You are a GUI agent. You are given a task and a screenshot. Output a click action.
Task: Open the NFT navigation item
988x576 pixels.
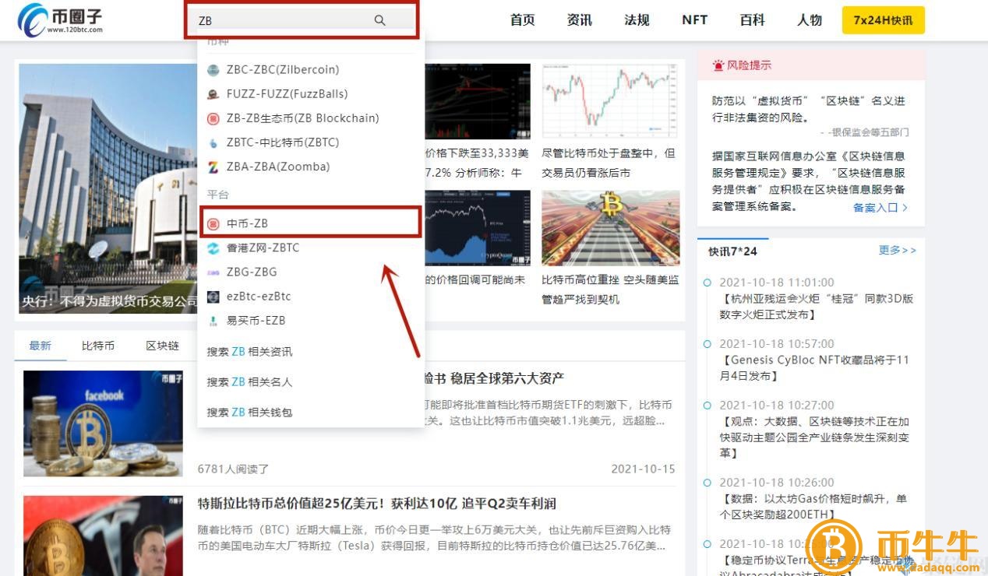coord(694,20)
